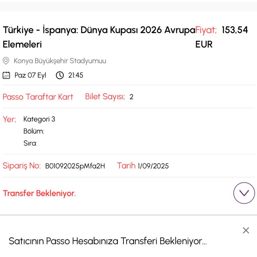Click the Kategori 3 seat category
Image resolution: width=257 pixels, height=257 pixels.
point(39,119)
